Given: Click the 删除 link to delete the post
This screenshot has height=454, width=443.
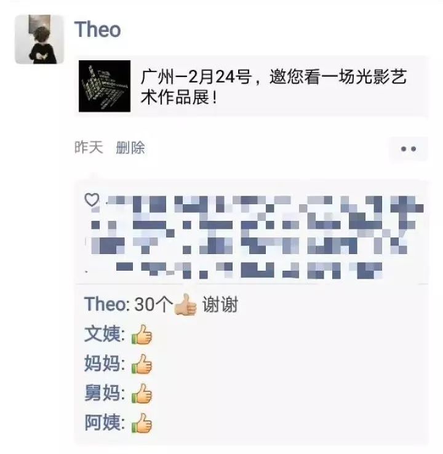Looking at the screenshot, I should [130, 148].
